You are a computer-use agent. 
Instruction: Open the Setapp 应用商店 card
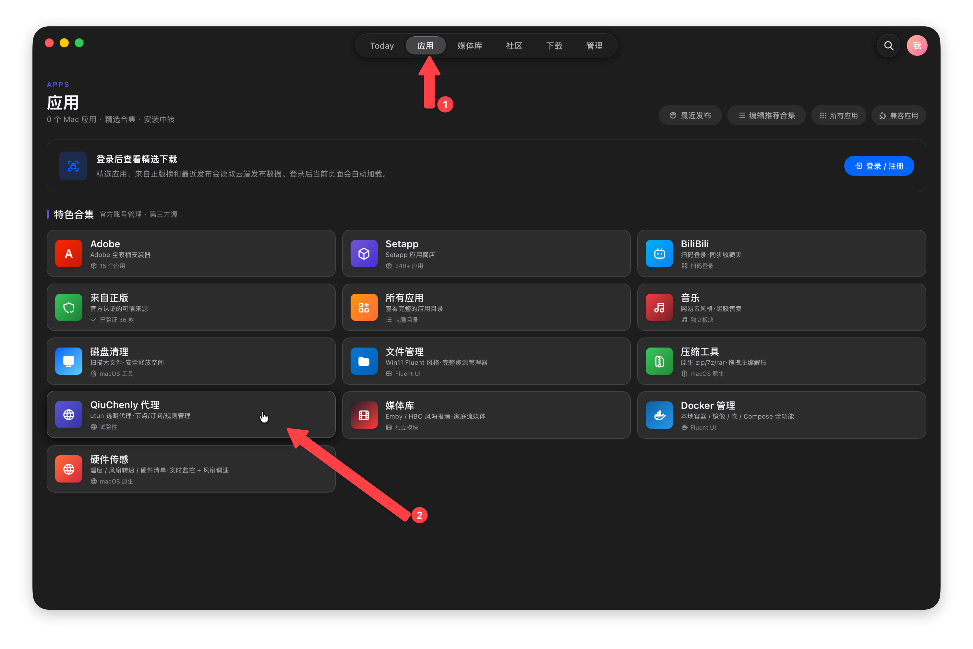[x=486, y=253]
